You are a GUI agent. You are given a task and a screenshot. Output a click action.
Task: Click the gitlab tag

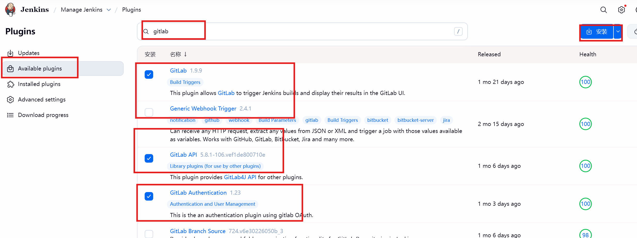pyautogui.click(x=312, y=120)
